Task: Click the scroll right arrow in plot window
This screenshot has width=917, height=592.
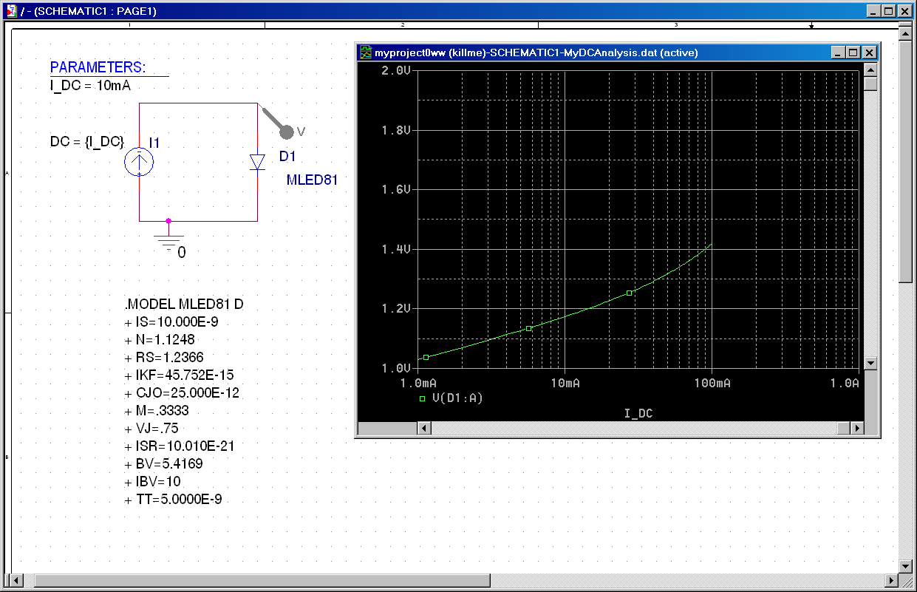Action: pos(856,428)
